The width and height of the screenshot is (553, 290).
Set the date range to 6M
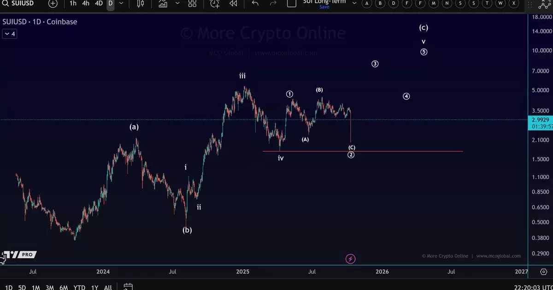[x=64, y=287]
